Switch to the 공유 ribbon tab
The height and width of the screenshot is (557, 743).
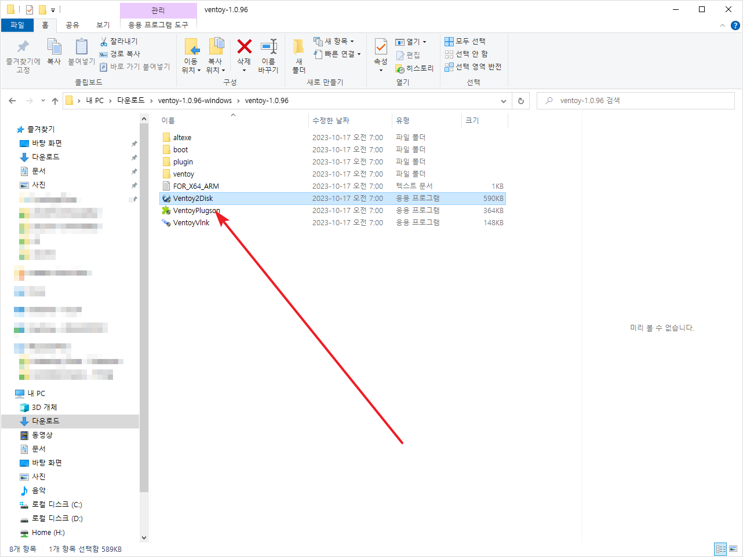pos(72,25)
